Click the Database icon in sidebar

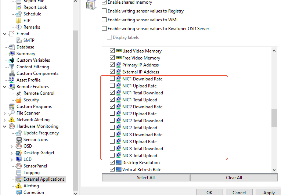point(11,47)
